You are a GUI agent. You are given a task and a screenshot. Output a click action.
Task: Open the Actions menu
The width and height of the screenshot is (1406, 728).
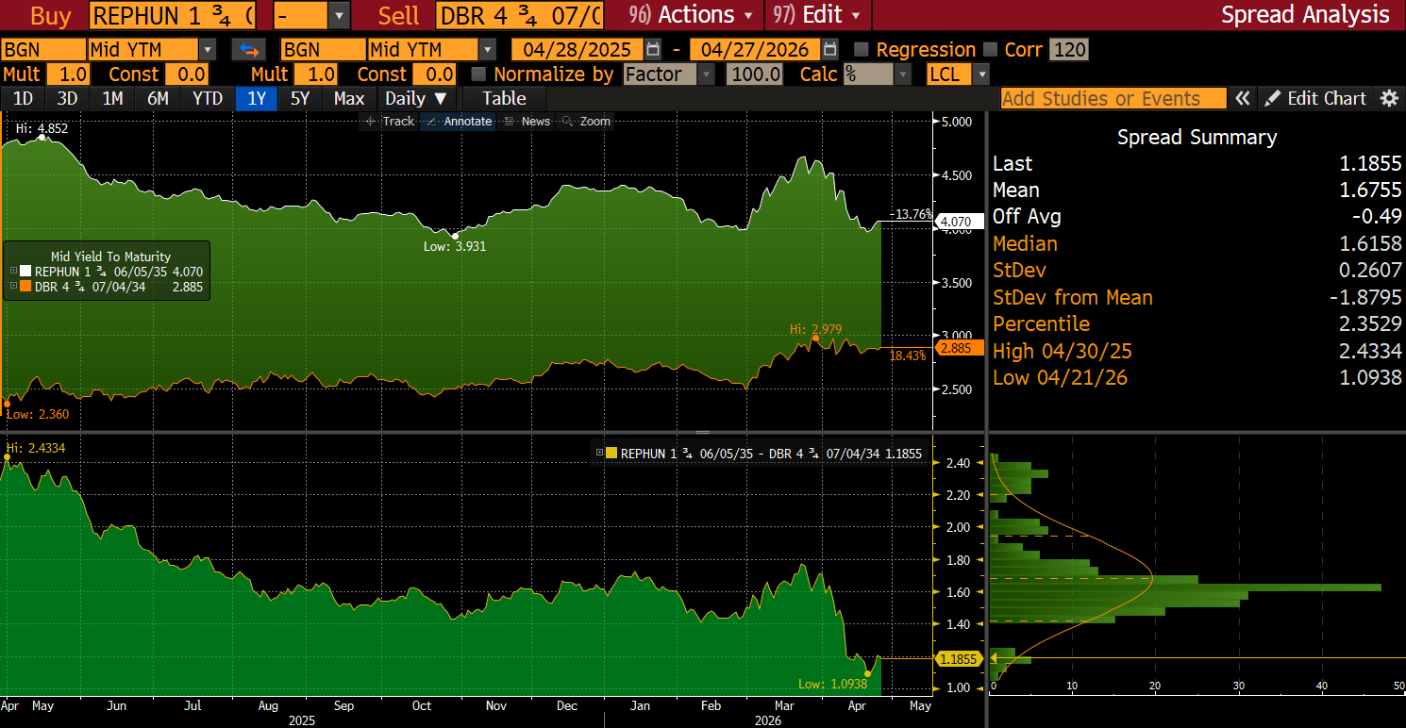coord(696,15)
